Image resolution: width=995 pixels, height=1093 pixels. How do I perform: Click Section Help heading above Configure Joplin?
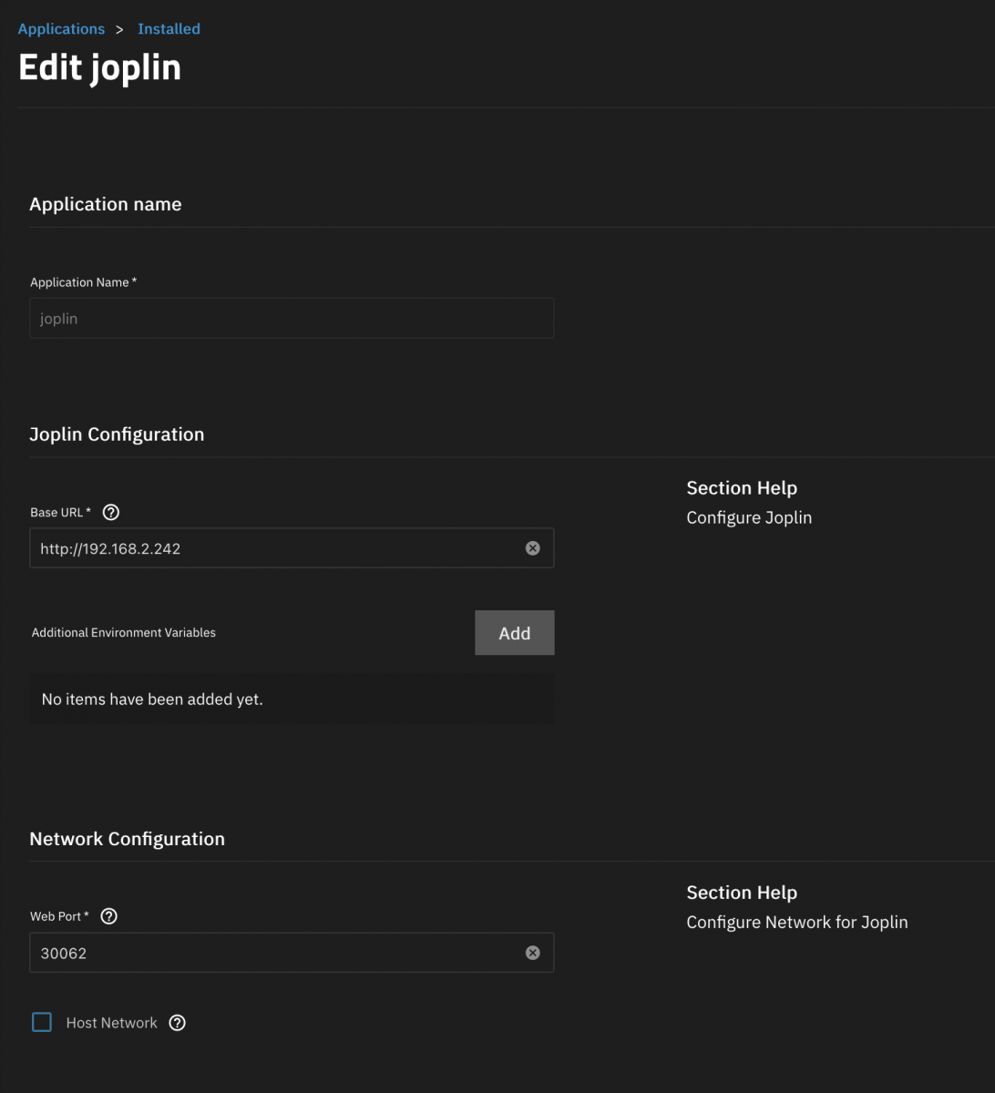[x=742, y=488]
